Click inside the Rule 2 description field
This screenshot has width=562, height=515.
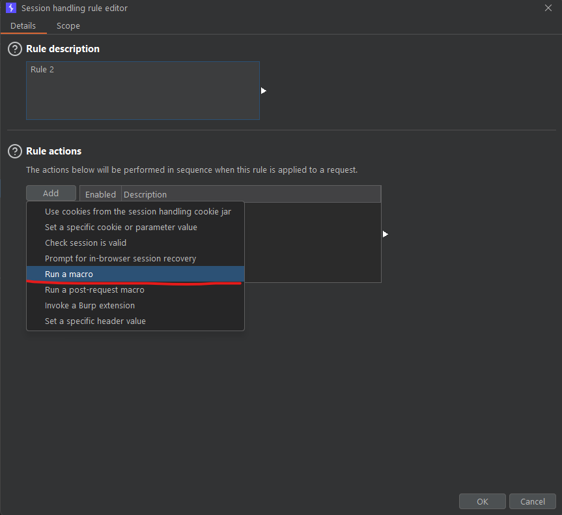[143, 91]
